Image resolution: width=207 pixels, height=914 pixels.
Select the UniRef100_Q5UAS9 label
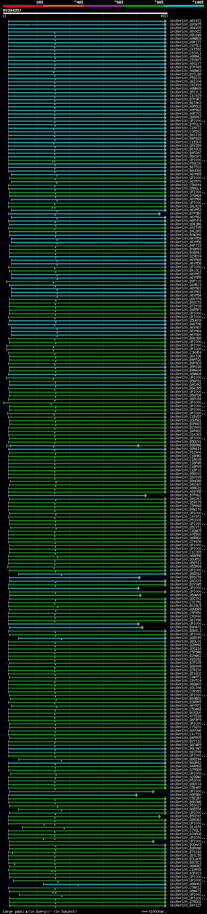(186, 320)
